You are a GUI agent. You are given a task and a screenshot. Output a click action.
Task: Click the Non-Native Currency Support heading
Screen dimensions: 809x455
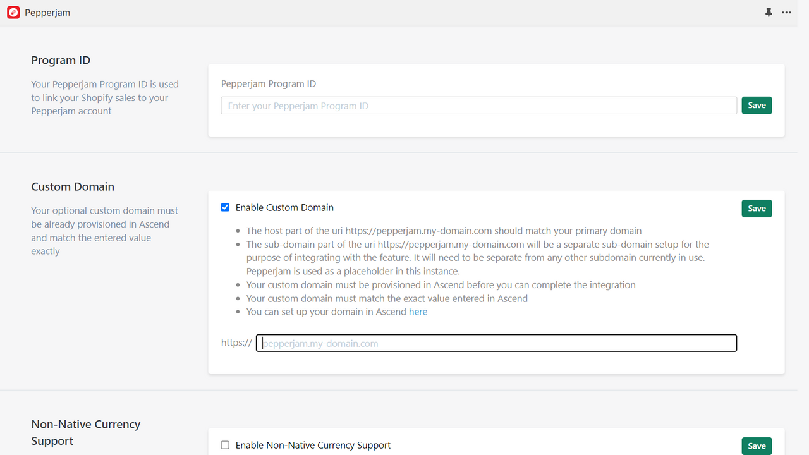coord(85,433)
